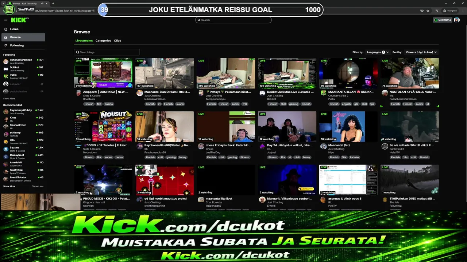This screenshot has height=262, width=467.
Task: Click Syztmz avatar in Recommended
Action: (x=6, y=149)
